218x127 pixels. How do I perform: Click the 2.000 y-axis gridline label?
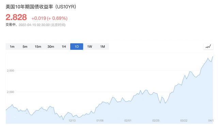click(x=11, y=92)
